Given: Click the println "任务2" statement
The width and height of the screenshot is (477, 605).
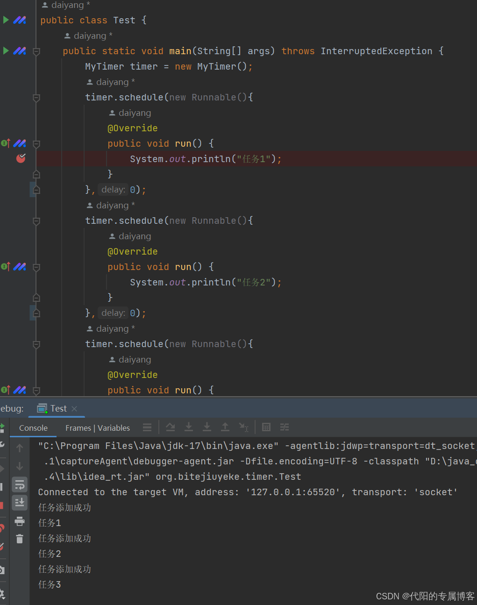Looking at the screenshot, I should pos(206,282).
